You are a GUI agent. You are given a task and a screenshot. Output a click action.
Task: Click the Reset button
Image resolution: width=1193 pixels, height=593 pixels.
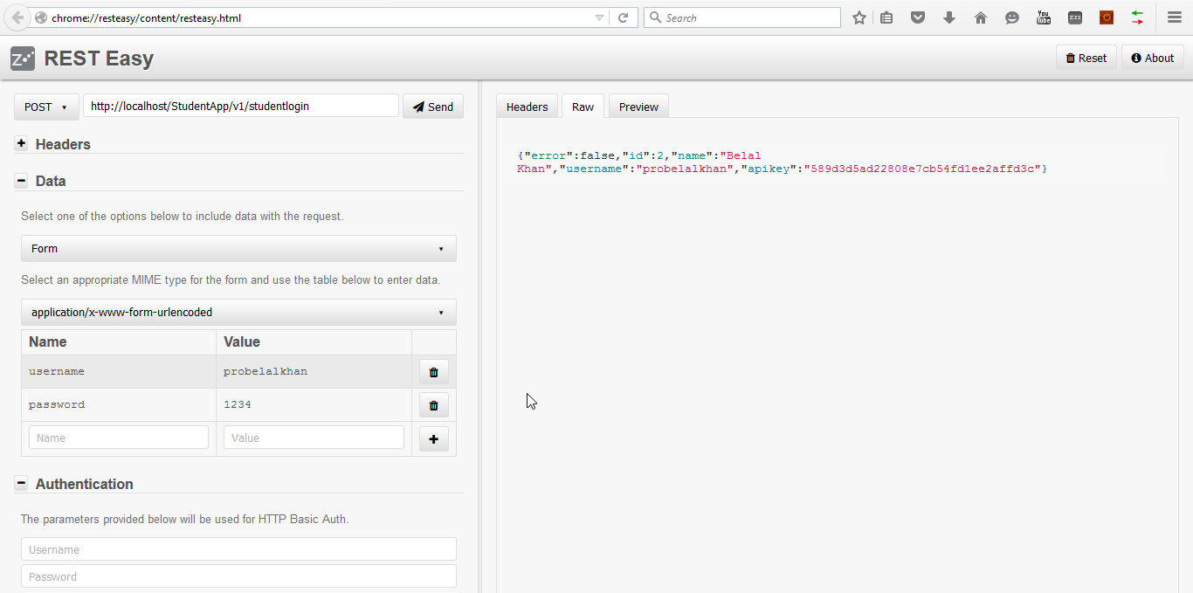tap(1086, 58)
